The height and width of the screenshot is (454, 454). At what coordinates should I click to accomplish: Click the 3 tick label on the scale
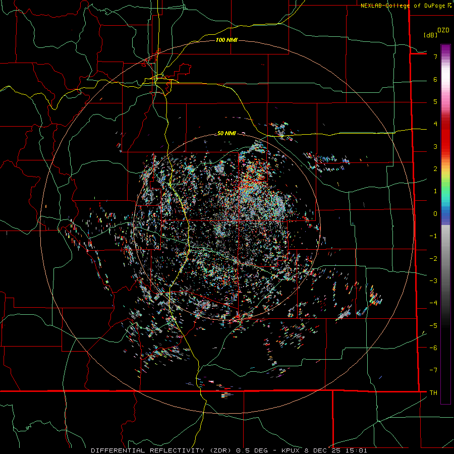tap(435, 146)
